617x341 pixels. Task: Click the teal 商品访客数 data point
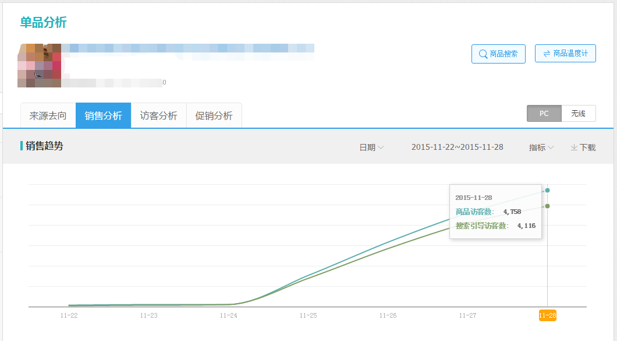click(x=547, y=190)
